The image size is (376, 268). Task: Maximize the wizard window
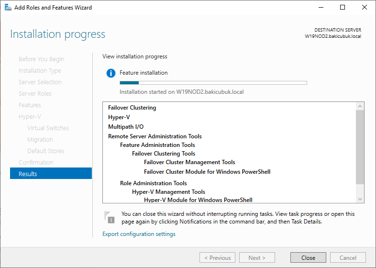[x=343, y=8]
